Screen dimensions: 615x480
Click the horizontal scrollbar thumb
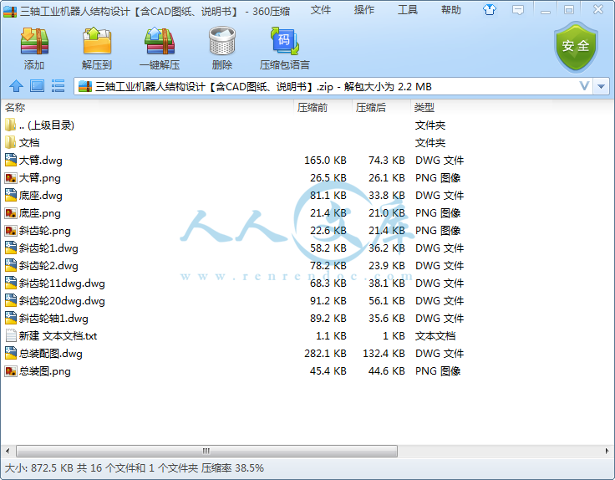pyautogui.click(x=206, y=451)
